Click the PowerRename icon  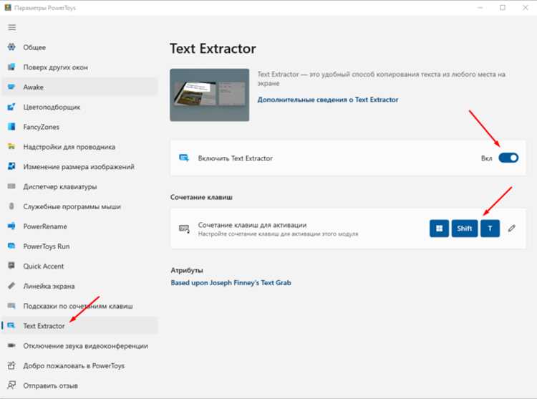[11, 226]
